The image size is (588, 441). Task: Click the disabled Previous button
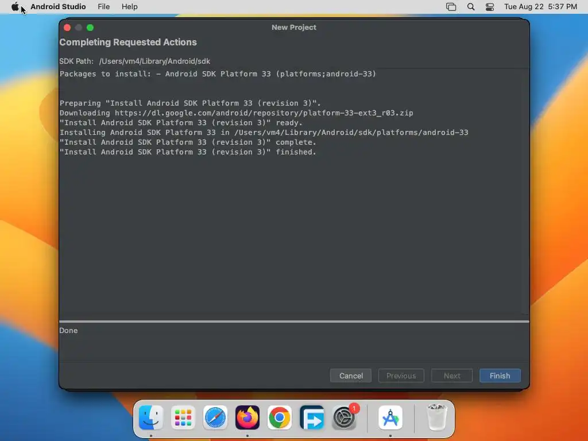click(x=401, y=376)
